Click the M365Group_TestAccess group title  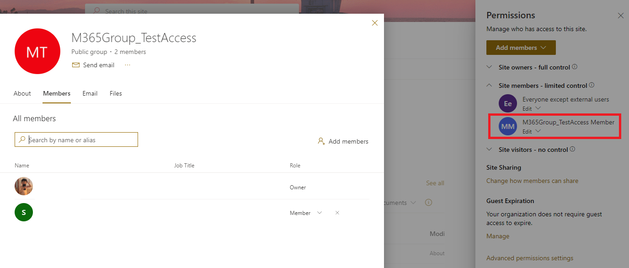coord(134,38)
